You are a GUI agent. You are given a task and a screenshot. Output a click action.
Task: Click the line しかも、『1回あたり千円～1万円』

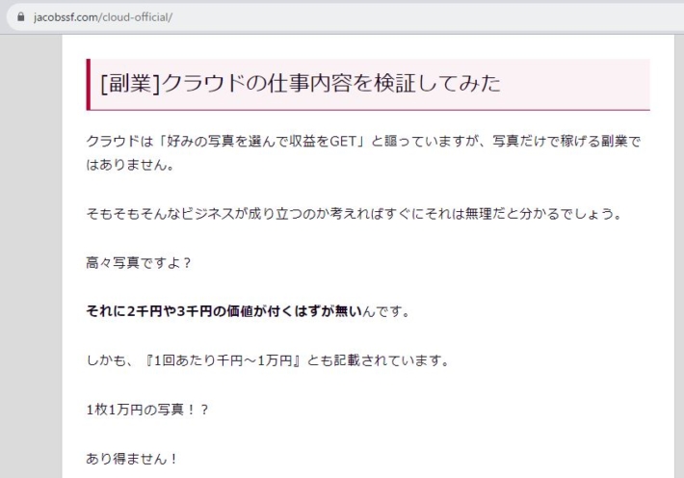[268, 360]
